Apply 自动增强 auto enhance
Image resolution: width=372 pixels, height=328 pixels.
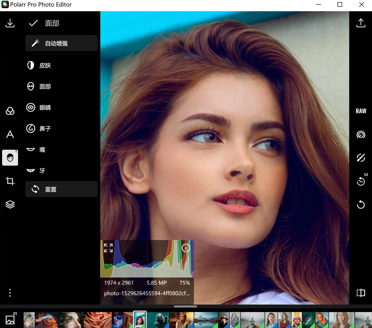[x=62, y=43]
